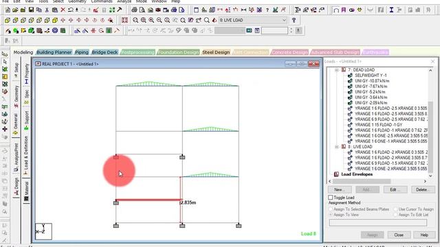Screen dimensions: 440x247
Task: Select Assign To Selected Beams/Plates radio
Action: coord(330,209)
